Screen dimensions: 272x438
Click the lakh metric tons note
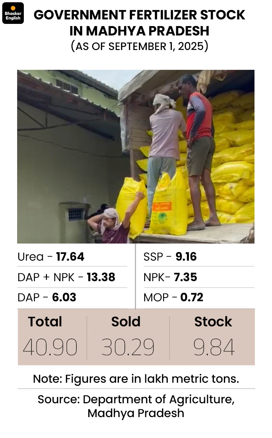[136, 379]
